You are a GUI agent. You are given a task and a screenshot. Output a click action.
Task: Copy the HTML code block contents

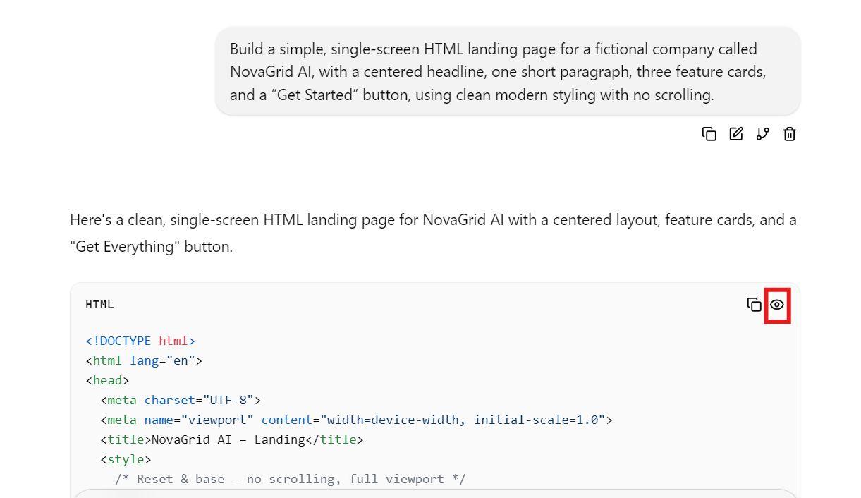pyautogui.click(x=755, y=305)
